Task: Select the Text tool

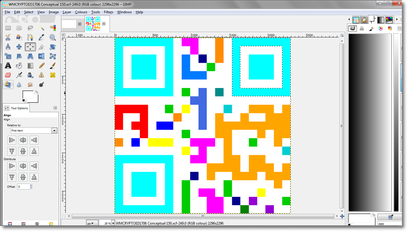Action: [8, 66]
